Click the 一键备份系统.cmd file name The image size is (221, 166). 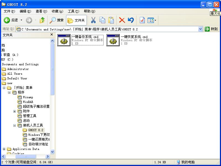[x=85, y=37]
